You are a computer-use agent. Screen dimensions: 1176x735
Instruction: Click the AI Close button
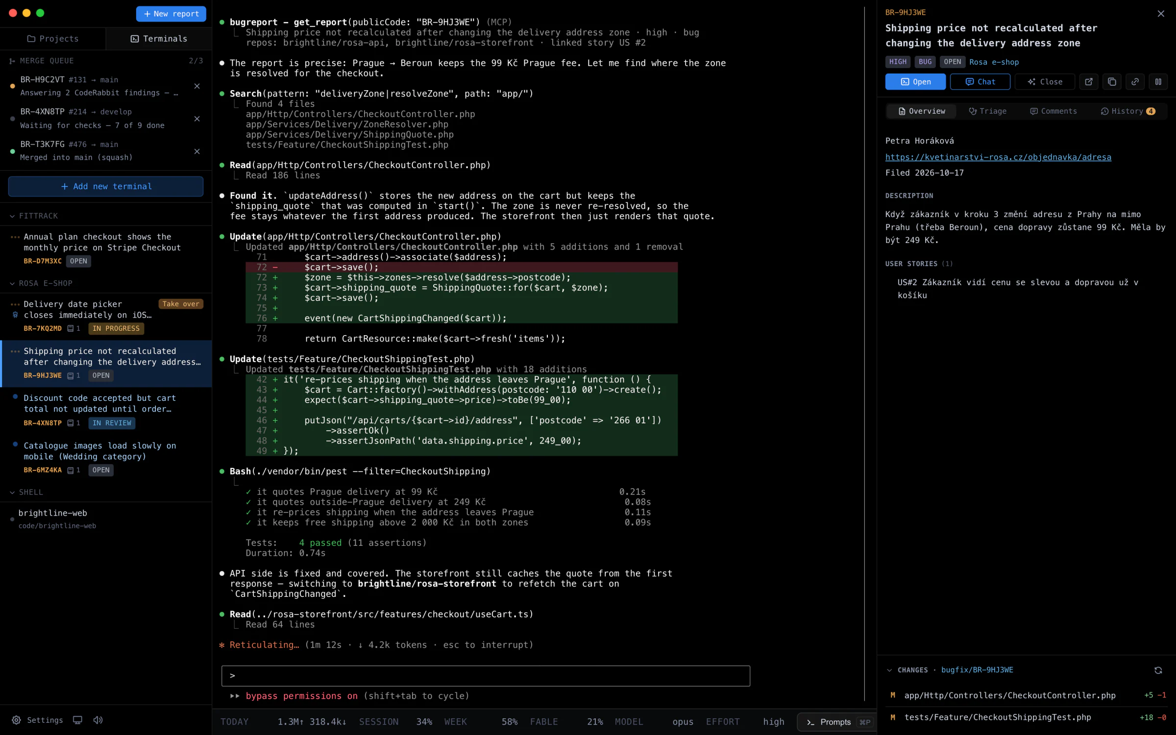1045,82
